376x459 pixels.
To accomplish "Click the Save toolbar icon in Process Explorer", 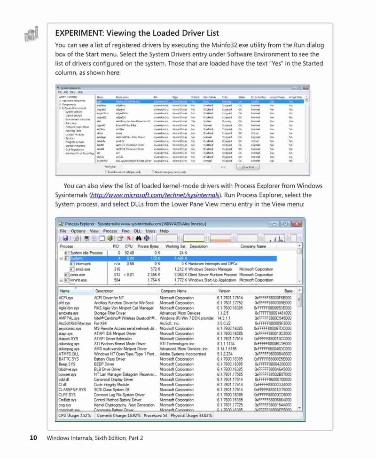I will [x=65, y=238].
